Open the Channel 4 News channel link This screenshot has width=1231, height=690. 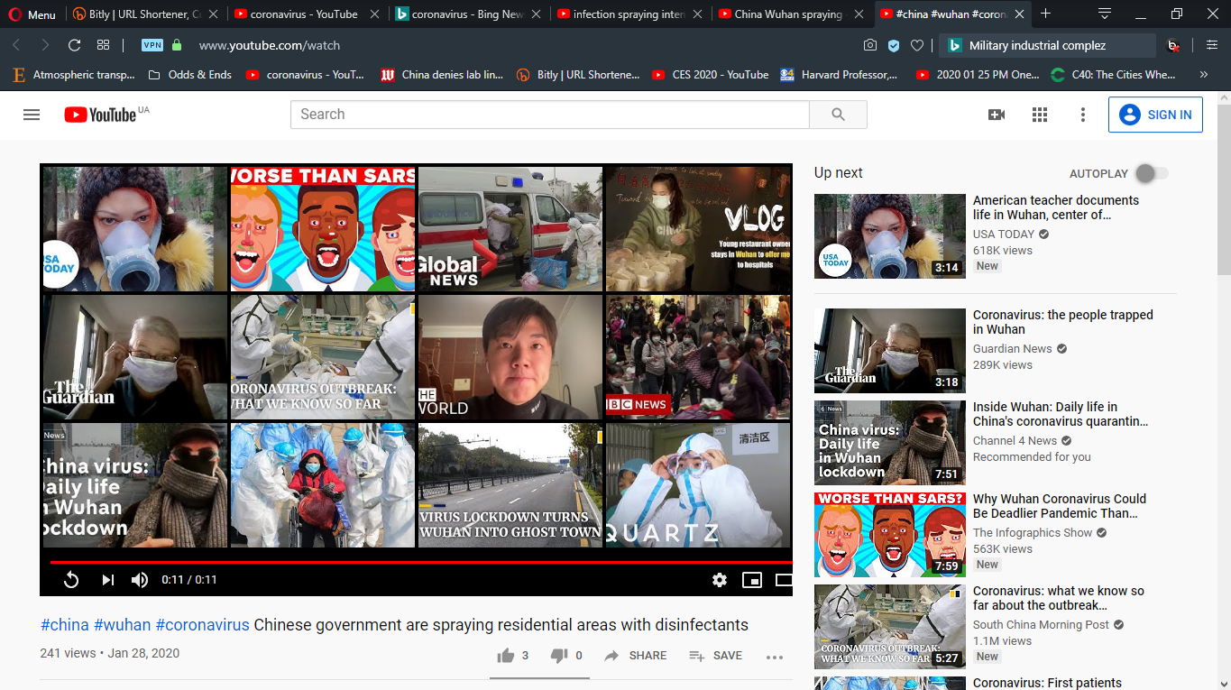1015,441
